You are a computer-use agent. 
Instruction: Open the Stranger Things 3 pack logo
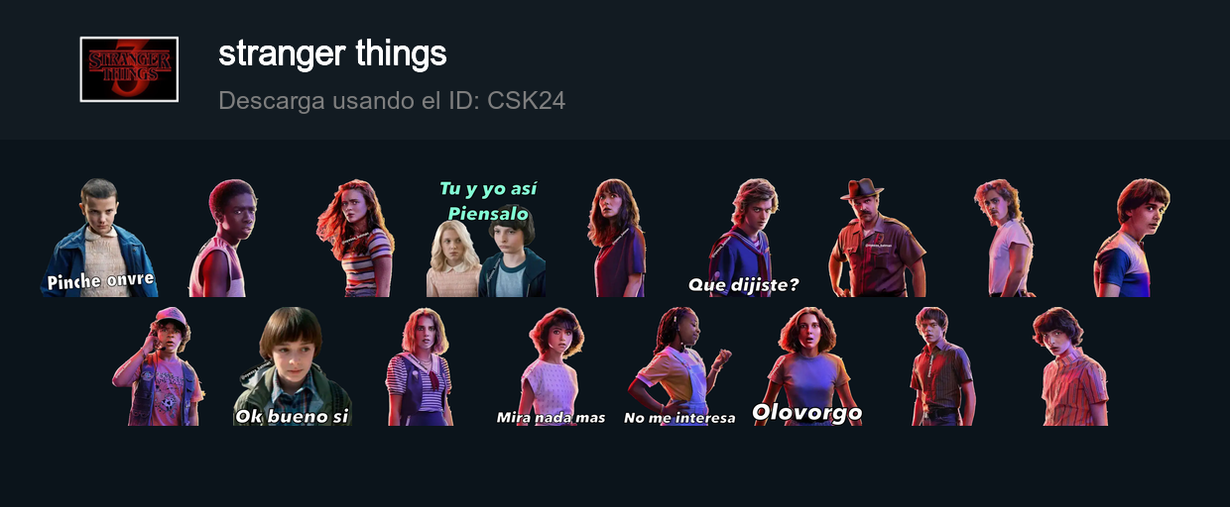(x=129, y=69)
